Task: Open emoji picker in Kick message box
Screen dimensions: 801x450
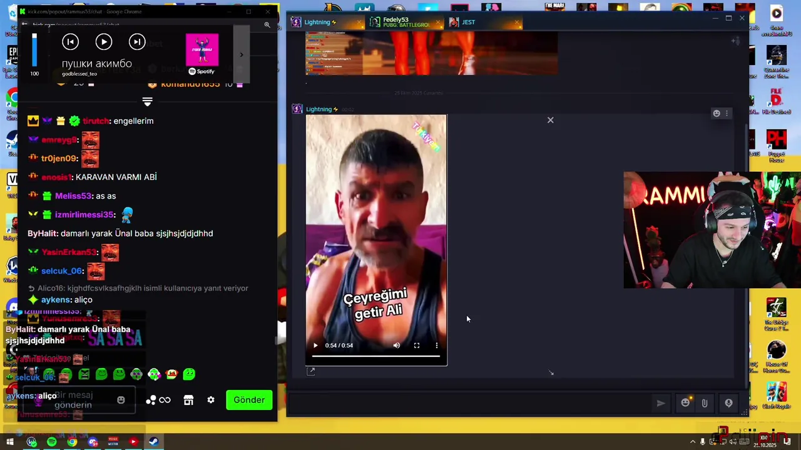Action: click(121, 400)
